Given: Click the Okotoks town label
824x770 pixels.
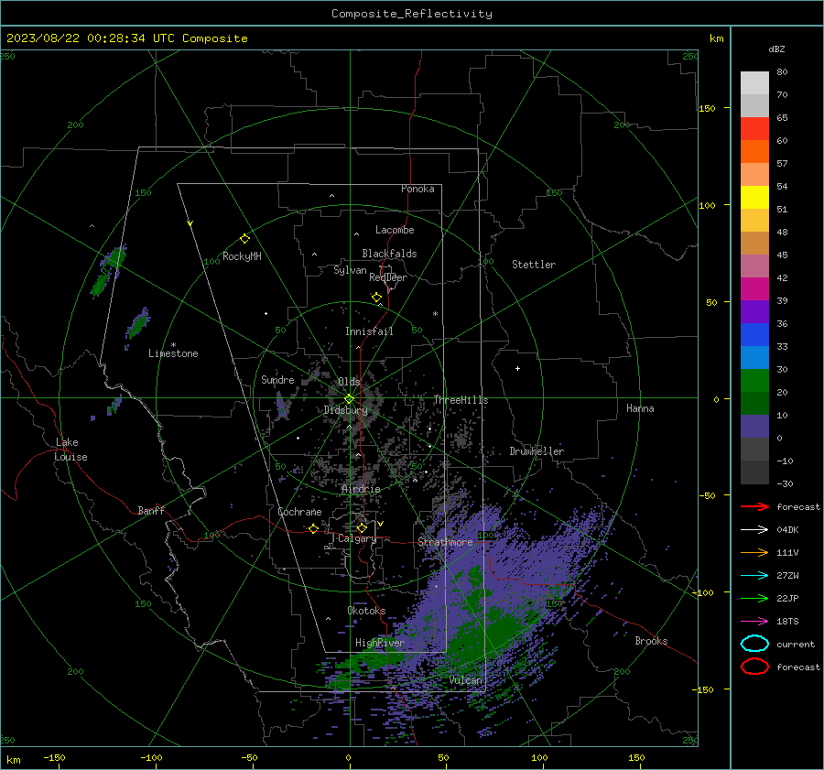Looking at the screenshot, I should [366, 611].
